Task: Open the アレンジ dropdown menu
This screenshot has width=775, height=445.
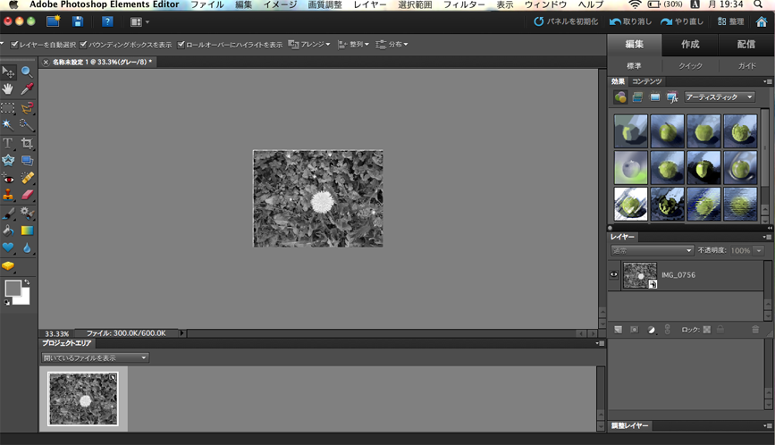Action: point(309,44)
